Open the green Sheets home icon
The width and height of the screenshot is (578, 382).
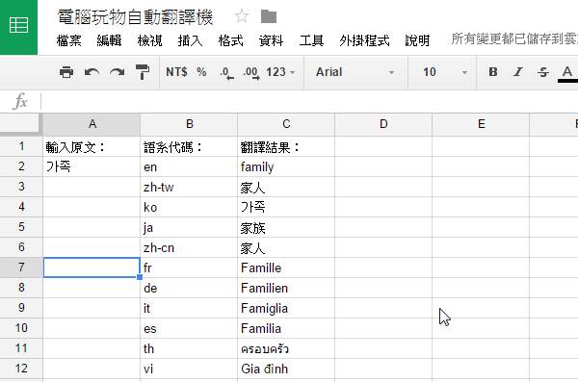click(18, 27)
